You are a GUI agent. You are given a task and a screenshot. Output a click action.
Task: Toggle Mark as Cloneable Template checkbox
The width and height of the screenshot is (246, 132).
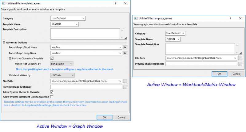click(x=52, y=58)
